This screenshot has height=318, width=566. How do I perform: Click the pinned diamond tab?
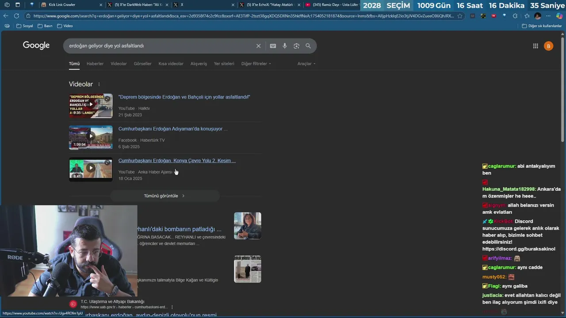(x=32, y=5)
